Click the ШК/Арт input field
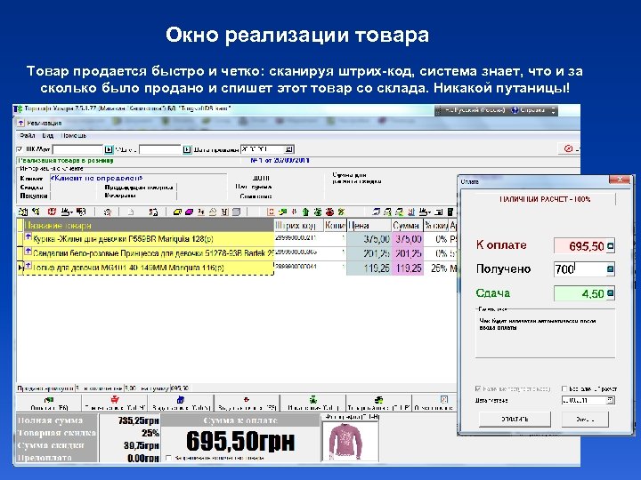Screen dimensions: 641x480 pos(77,149)
